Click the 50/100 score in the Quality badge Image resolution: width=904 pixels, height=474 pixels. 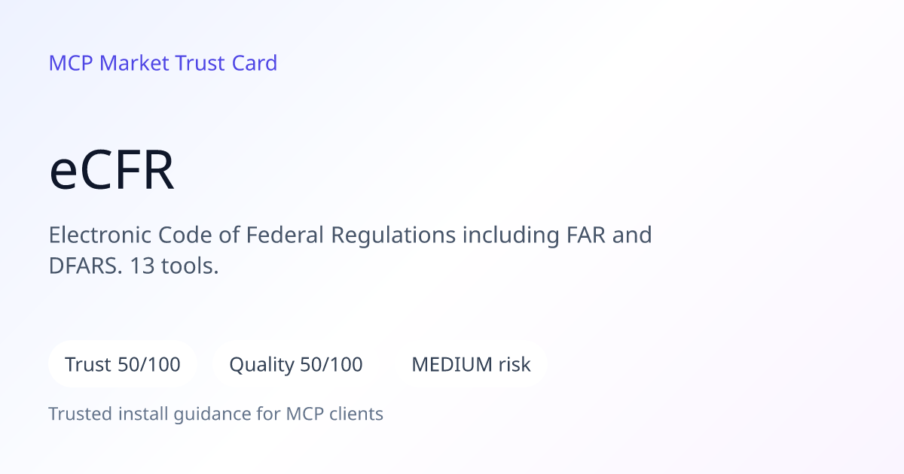click(x=331, y=365)
